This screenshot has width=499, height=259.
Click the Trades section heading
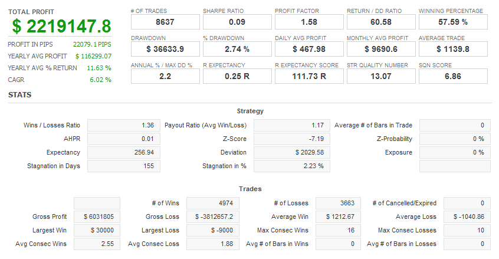[250, 189]
